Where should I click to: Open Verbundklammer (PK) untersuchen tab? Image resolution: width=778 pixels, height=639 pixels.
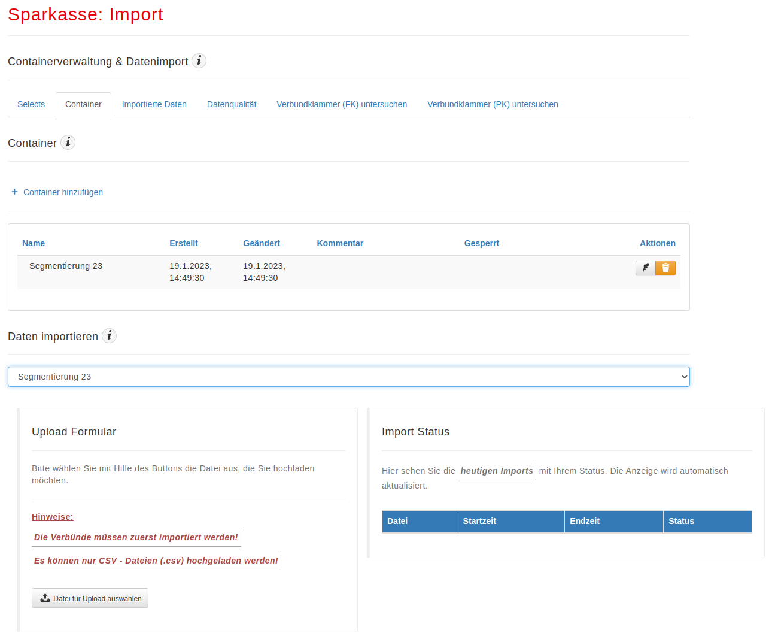tap(493, 104)
